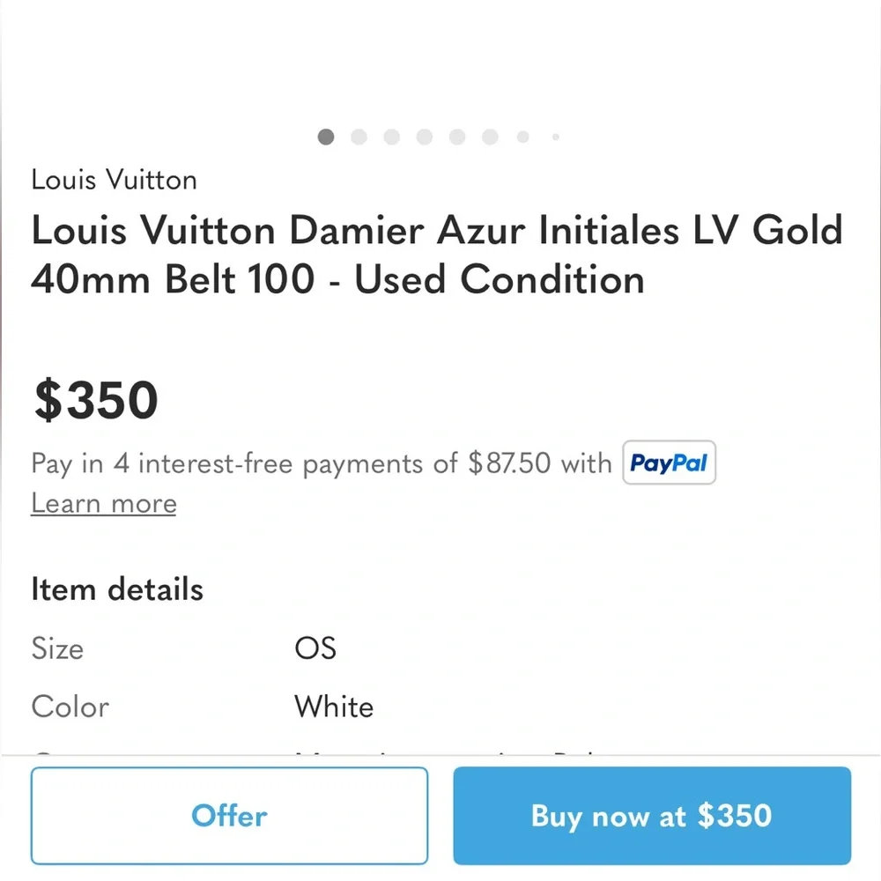Select the fifth carousel dot
This screenshot has height=881, width=881.
456,137
